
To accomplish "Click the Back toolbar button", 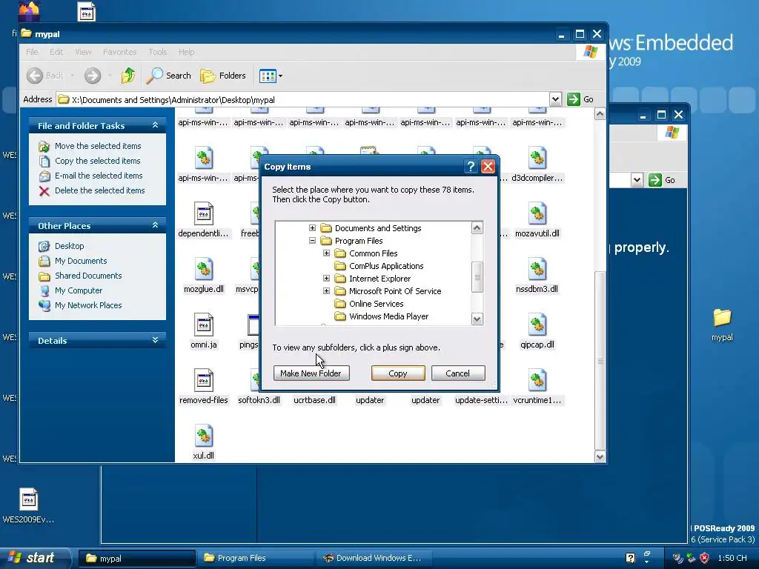I will (x=45, y=76).
